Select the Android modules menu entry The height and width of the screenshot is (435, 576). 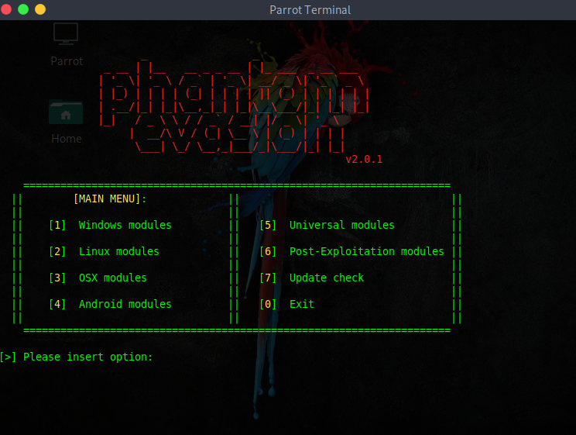125,304
